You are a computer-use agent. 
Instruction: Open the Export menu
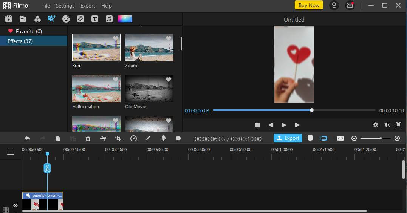88,6
